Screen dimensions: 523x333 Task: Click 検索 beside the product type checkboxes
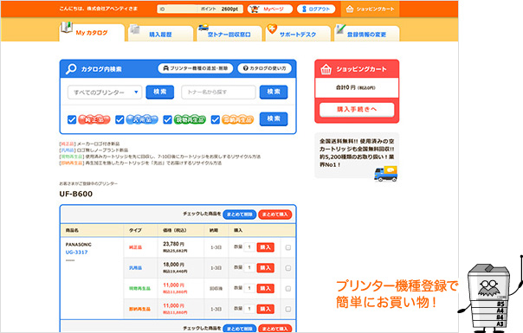(x=274, y=119)
